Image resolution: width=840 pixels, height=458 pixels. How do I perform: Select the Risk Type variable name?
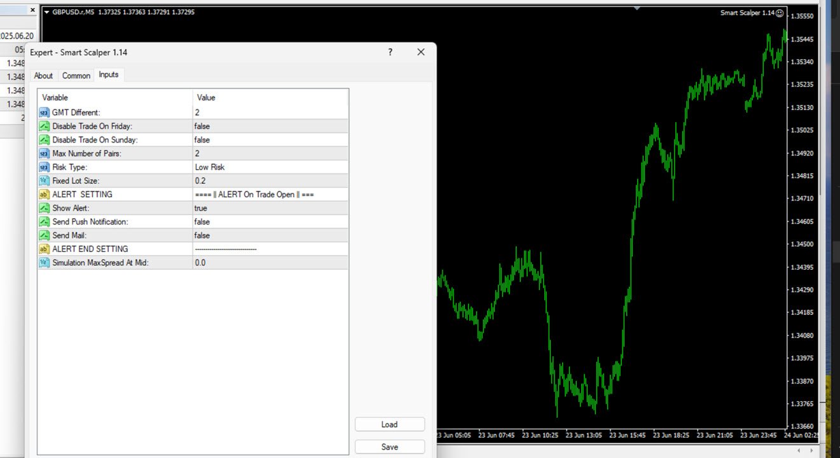(69, 167)
